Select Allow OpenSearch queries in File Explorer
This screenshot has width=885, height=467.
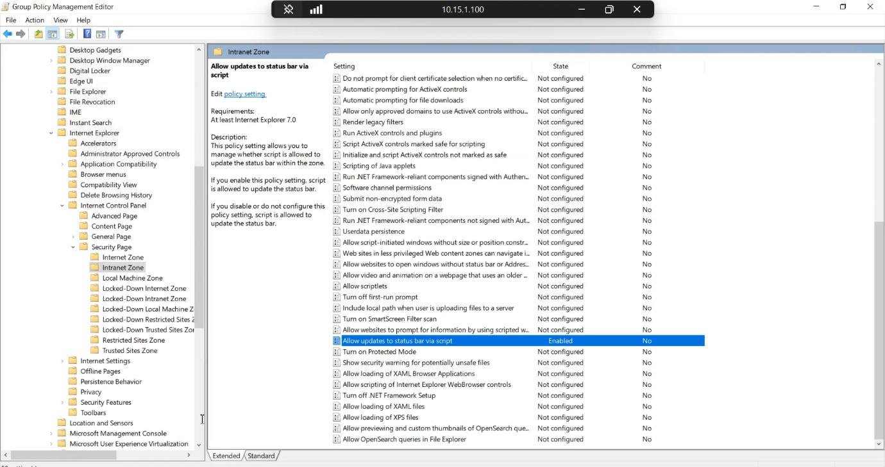point(404,439)
